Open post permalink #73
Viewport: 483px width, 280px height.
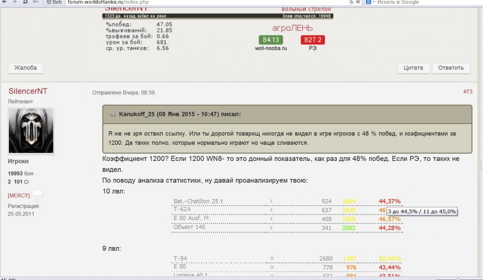click(x=468, y=92)
